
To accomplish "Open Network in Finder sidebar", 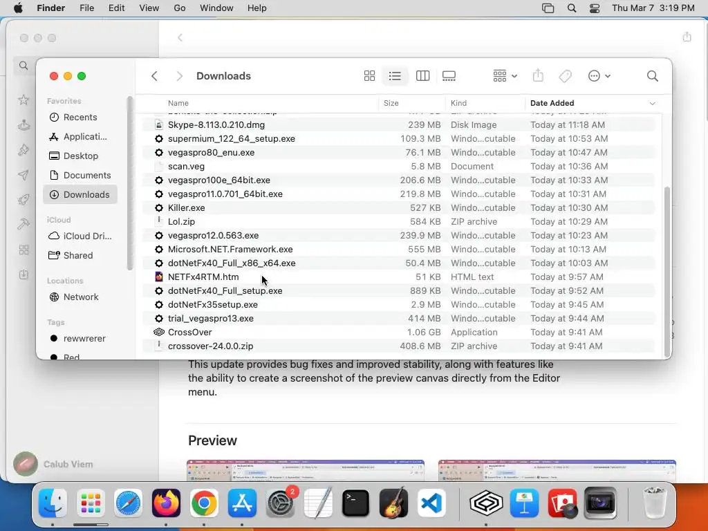I will coord(80,297).
